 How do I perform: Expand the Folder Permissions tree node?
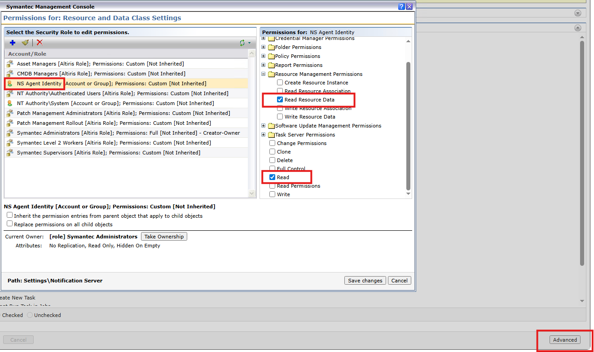(264, 47)
